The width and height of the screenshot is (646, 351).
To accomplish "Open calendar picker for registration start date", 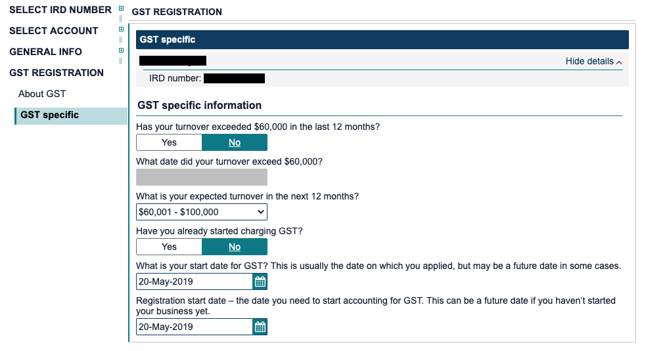I will pos(260,327).
